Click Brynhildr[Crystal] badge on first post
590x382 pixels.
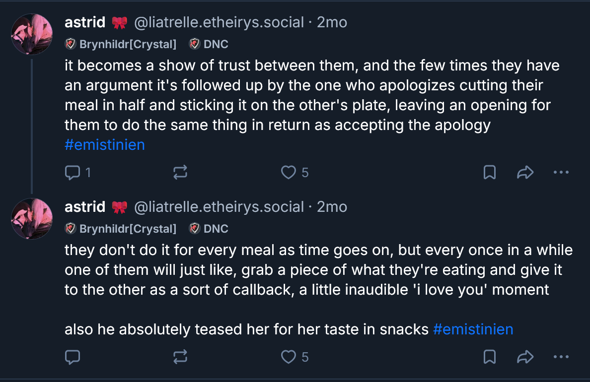(121, 44)
